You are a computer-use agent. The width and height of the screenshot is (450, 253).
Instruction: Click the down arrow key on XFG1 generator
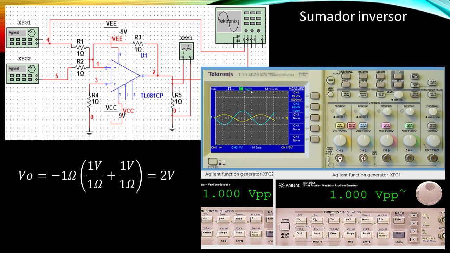click(x=414, y=223)
